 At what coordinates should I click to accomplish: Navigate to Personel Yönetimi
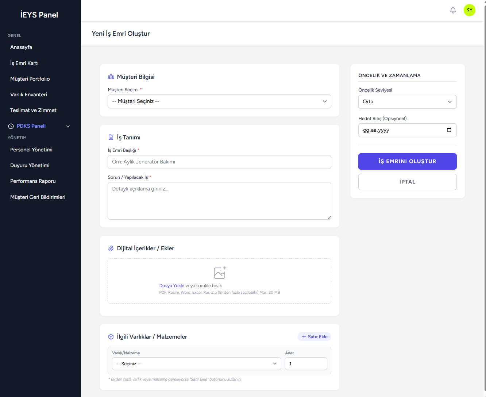click(31, 150)
